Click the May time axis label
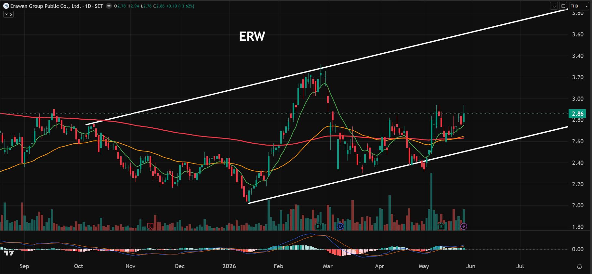Screen dimensions: 592x274 (x=424, y=266)
